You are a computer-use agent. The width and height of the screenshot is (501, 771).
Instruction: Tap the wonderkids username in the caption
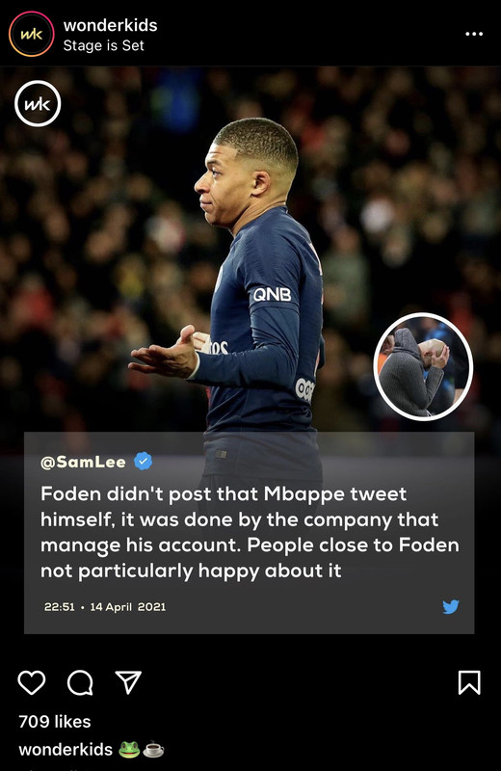tap(66, 750)
